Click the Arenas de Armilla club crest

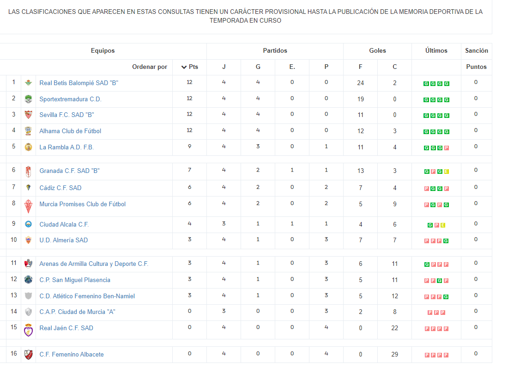[28, 264]
